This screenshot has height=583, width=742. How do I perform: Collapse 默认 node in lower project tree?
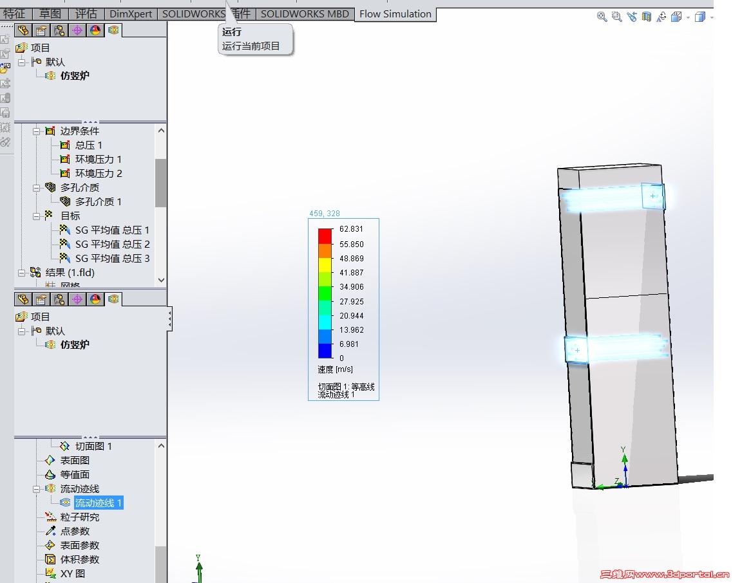pyautogui.click(x=22, y=331)
